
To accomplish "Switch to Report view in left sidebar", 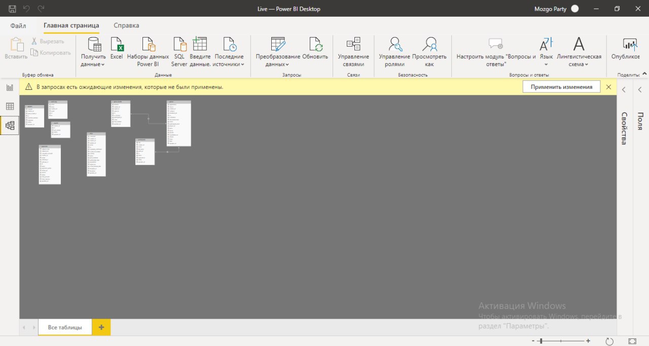I will coord(10,87).
